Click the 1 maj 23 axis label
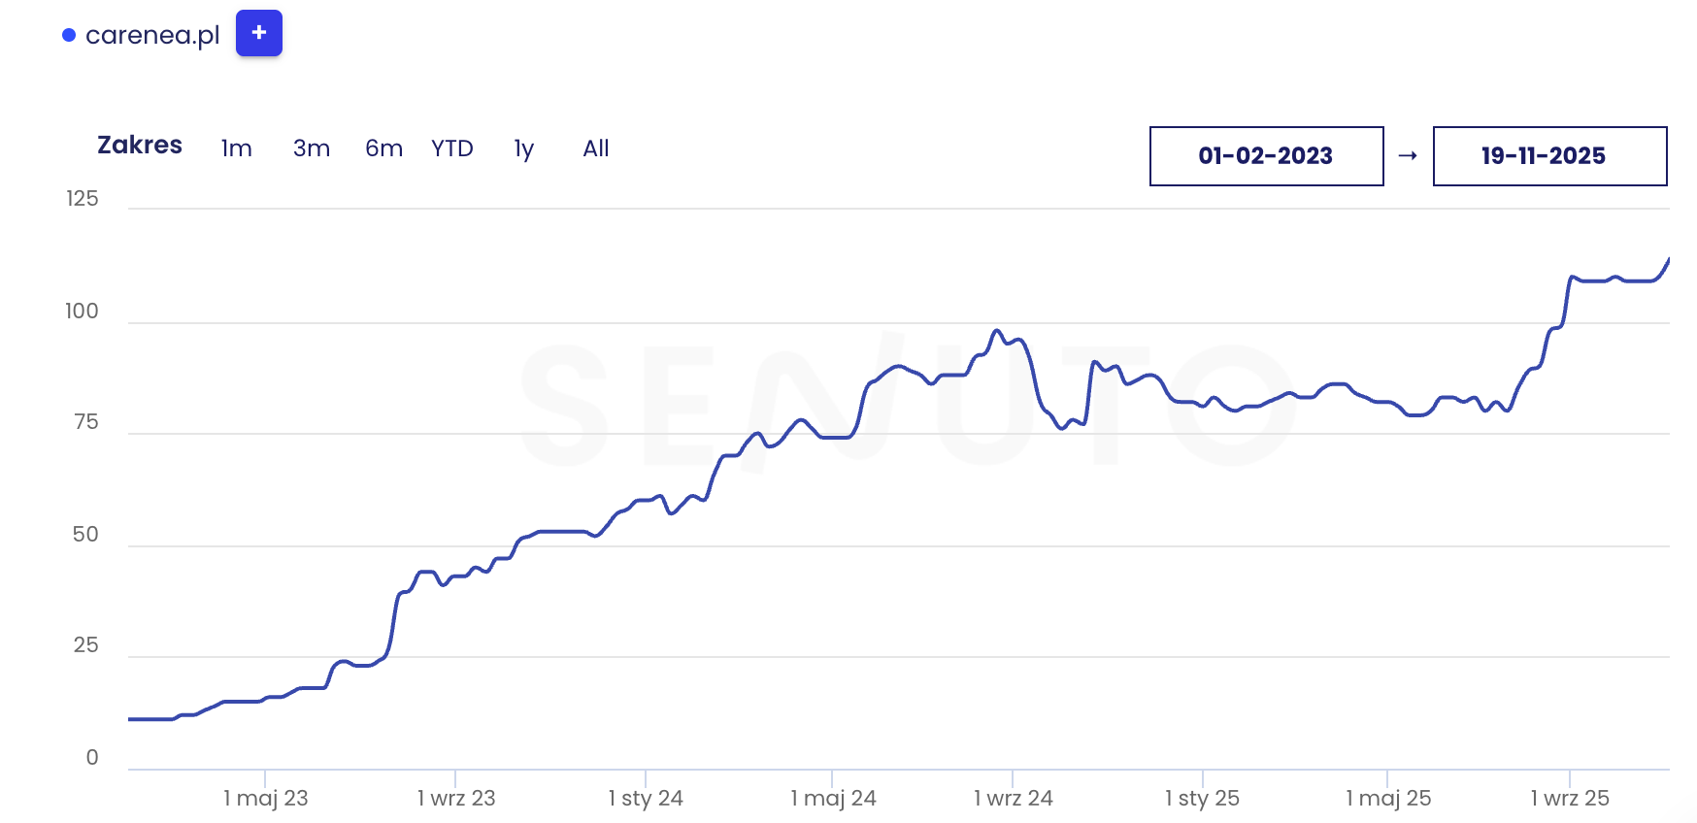 (265, 798)
